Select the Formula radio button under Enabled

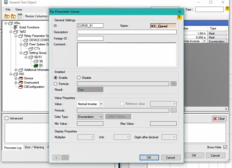coord(56,84)
